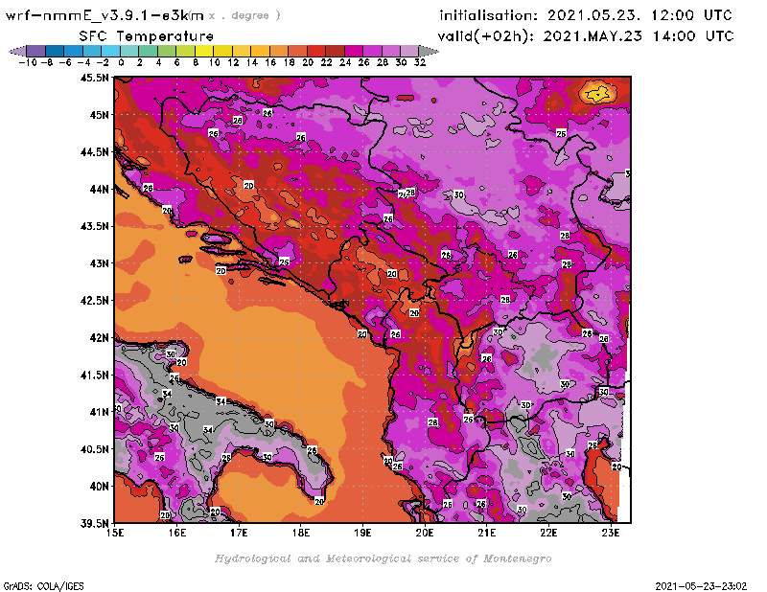Click the '44.5N' latitude label
Screen dimensions: 767x592
point(95,152)
